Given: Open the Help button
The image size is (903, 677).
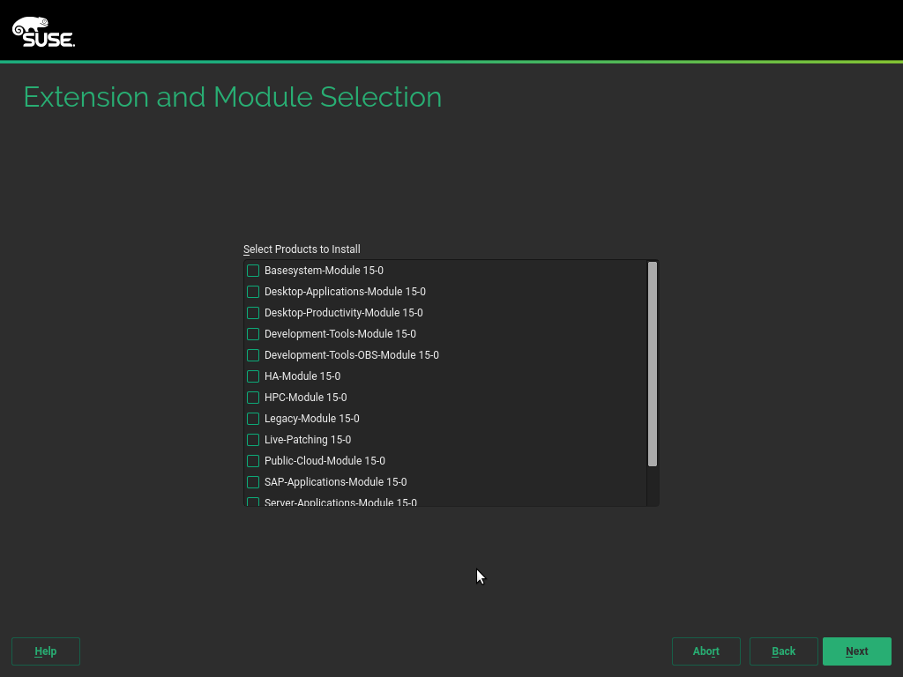Looking at the screenshot, I should (46, 651).
